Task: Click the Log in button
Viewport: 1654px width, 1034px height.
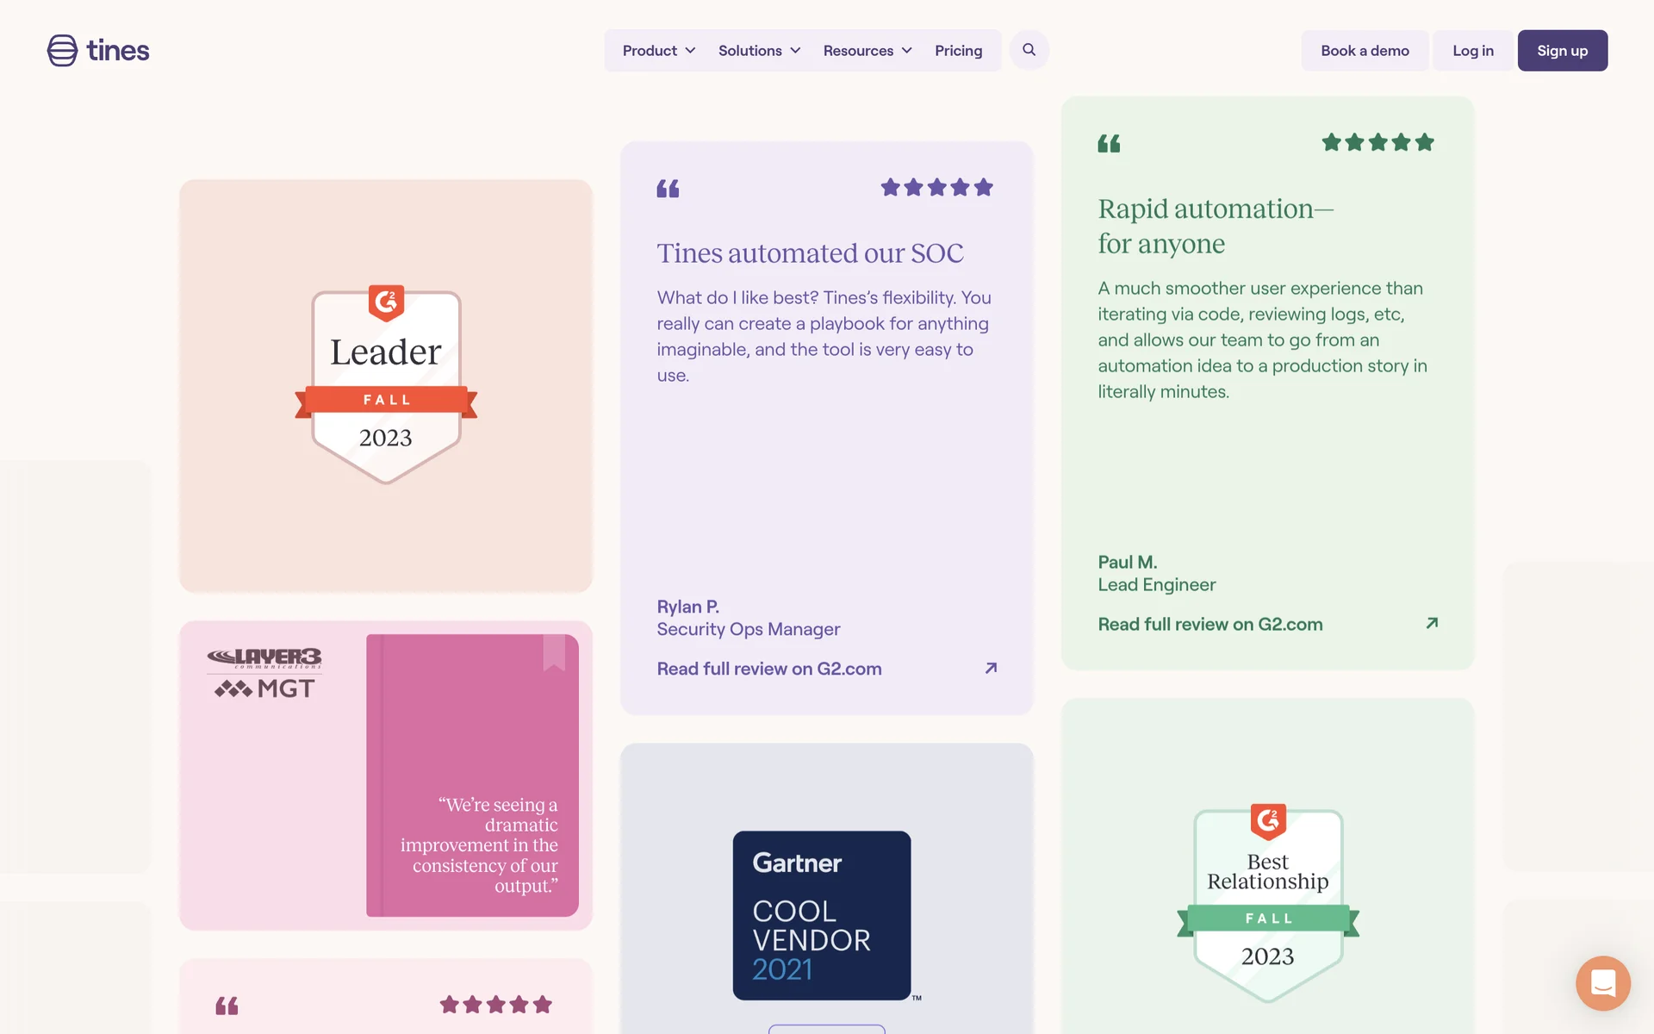Action: [x=1472, y=51]
